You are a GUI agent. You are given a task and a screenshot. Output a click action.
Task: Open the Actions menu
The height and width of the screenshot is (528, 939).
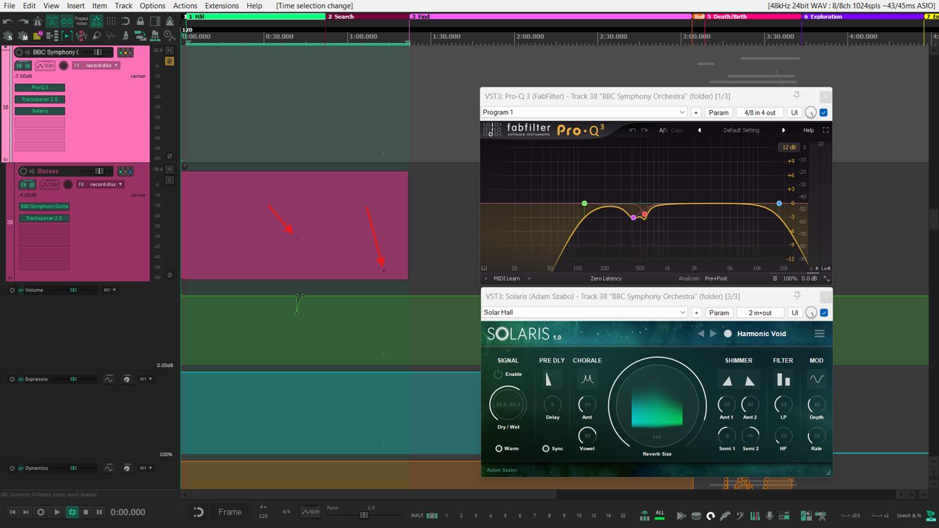tap(185, 5)
